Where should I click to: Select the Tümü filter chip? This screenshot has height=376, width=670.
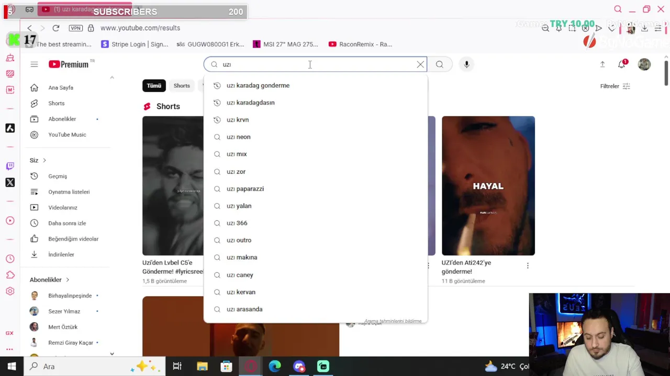pyautogui.click(x=154, y=86)
